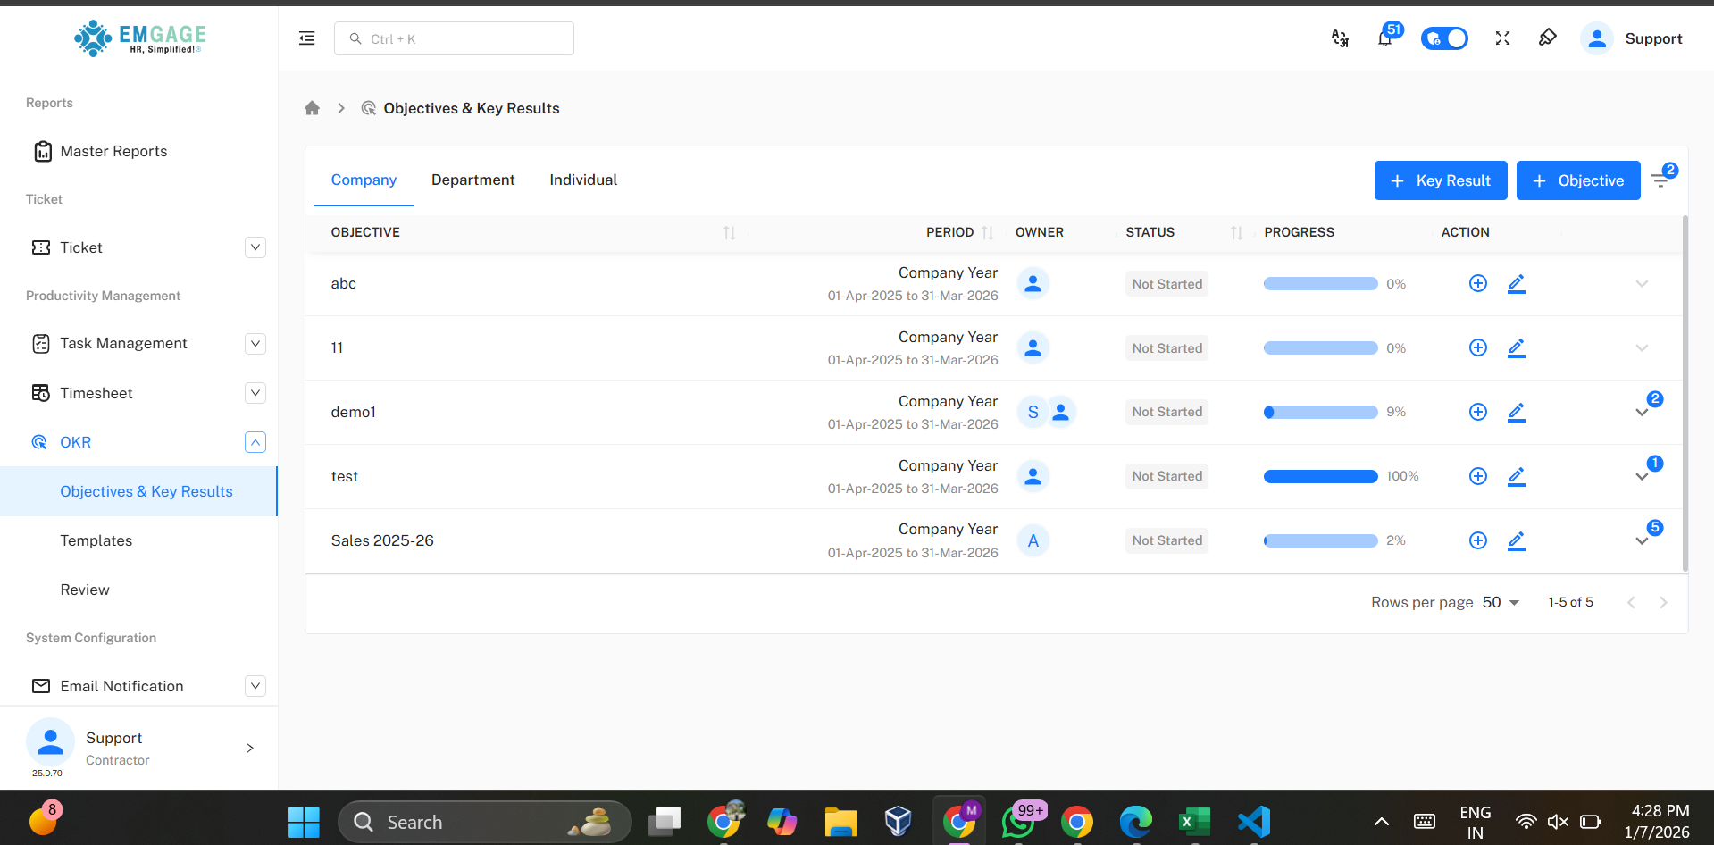
Task: Enter fullscreen mode via expand icon
Action: point(1502,38)
